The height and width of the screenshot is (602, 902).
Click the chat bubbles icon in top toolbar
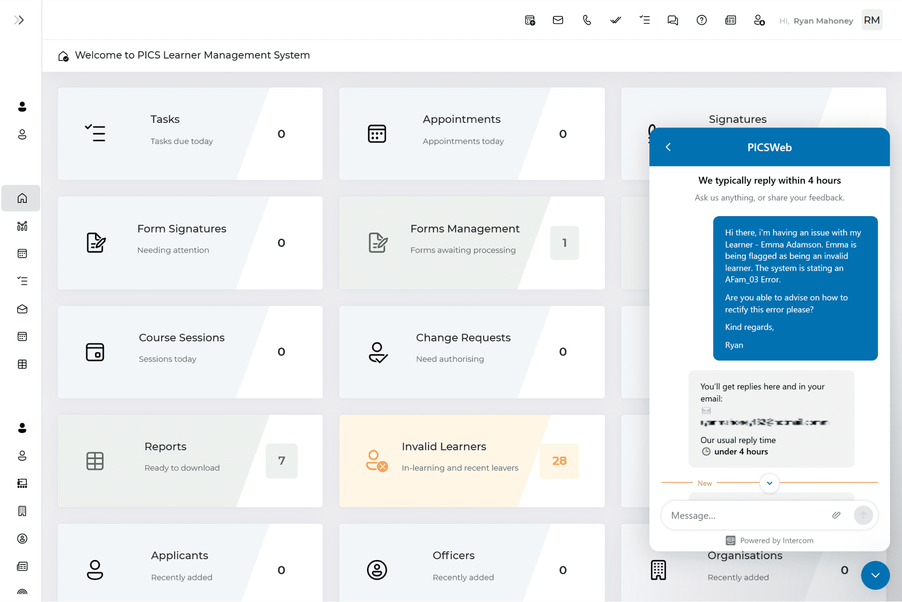click(672, 20)
